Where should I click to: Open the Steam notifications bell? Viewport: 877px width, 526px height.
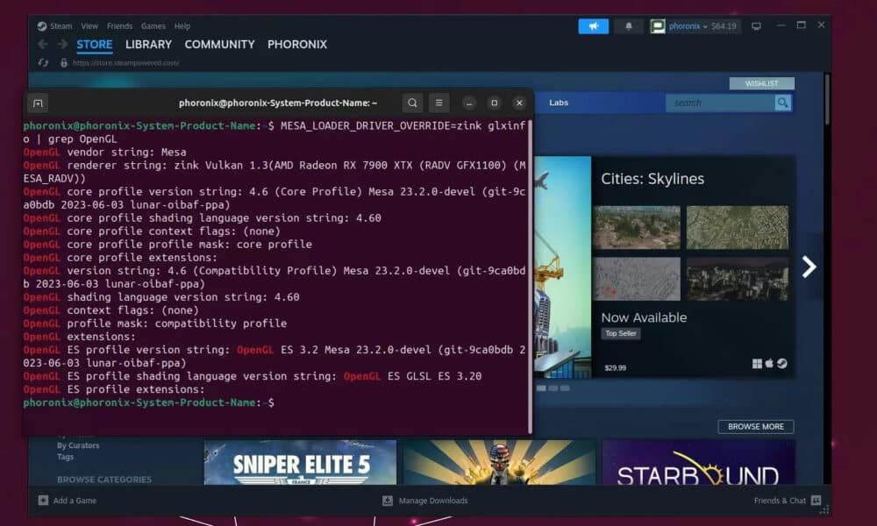(x=629, y=25)
